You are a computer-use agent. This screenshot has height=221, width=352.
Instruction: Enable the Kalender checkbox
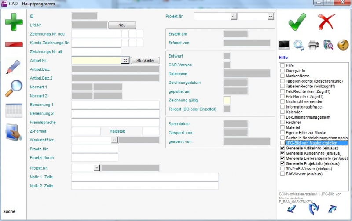click(x=282, y=112)
